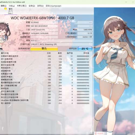Open the 佈景主題(T) theme menu

(22, 6)
